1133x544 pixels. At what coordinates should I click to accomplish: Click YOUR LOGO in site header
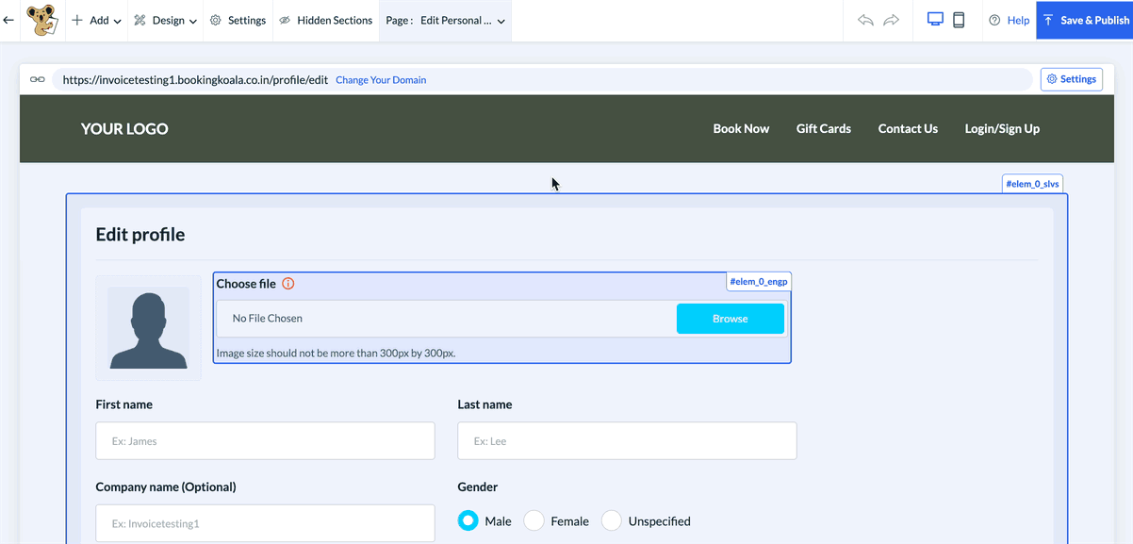(124, 129)
